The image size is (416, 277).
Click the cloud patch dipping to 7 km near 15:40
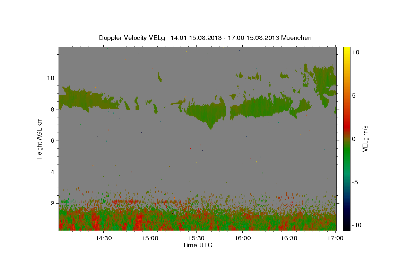207,114
